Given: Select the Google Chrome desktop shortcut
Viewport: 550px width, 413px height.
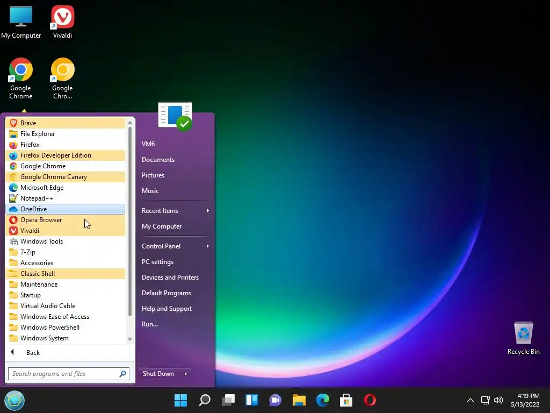Looking at the screenshot, I should coord(21,79).
